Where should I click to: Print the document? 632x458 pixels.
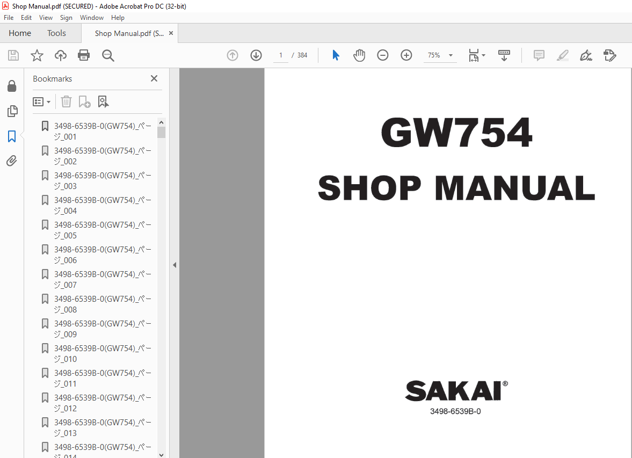(x=84, y=55)
